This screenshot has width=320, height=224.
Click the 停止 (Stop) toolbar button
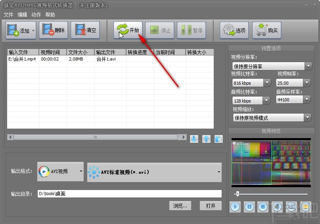160,30
